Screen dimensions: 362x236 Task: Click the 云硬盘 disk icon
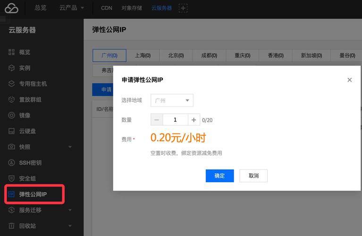(x=11, y=131)
